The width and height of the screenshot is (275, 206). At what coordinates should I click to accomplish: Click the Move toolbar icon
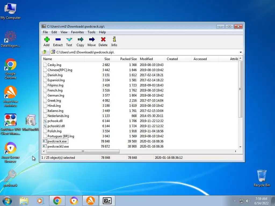coord(92,39)
